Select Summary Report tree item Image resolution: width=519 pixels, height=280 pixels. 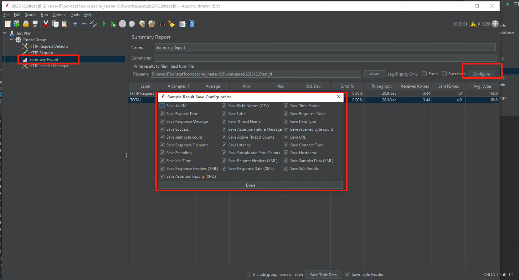pos(44,59)
